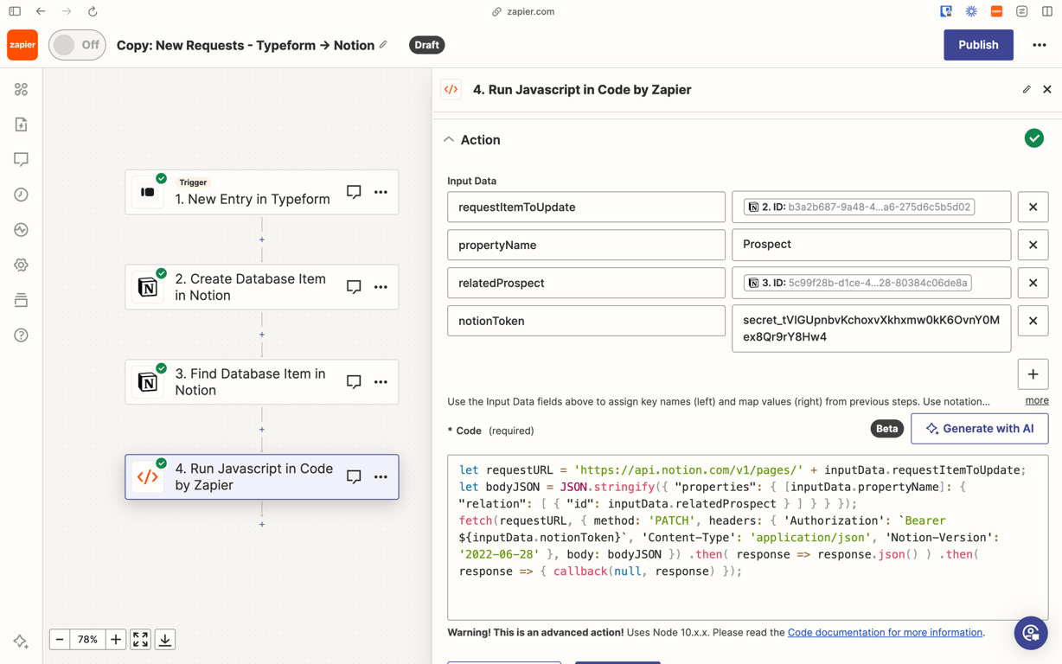The width and height of the screenshot is (1062, 664).
Task: Click the Publish button
Action: (978, 45)
